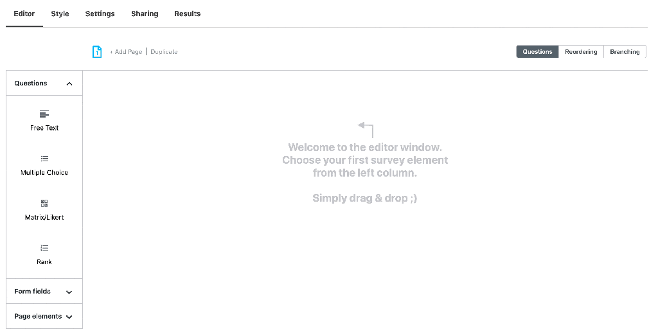658x334 pixels.
Task: Select the page 1 icon
Action: pyautogui.click(x=97, y=52)
